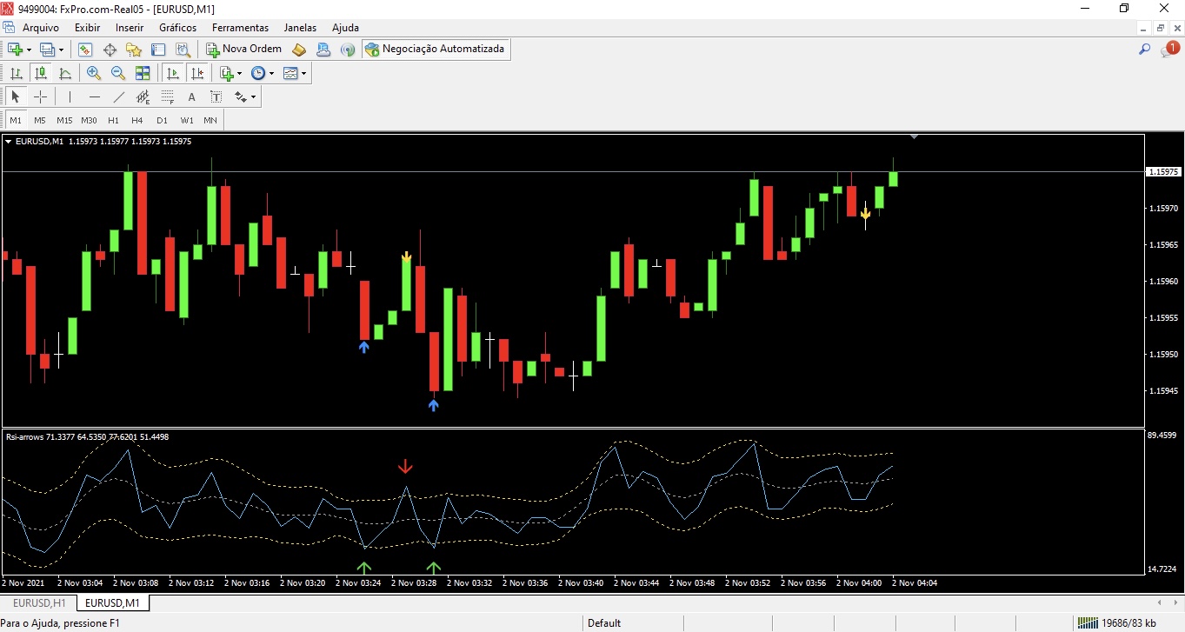Draw a trendline
Image resolution: width=1185 pixels, height=632 pixels.
point(119,96)
